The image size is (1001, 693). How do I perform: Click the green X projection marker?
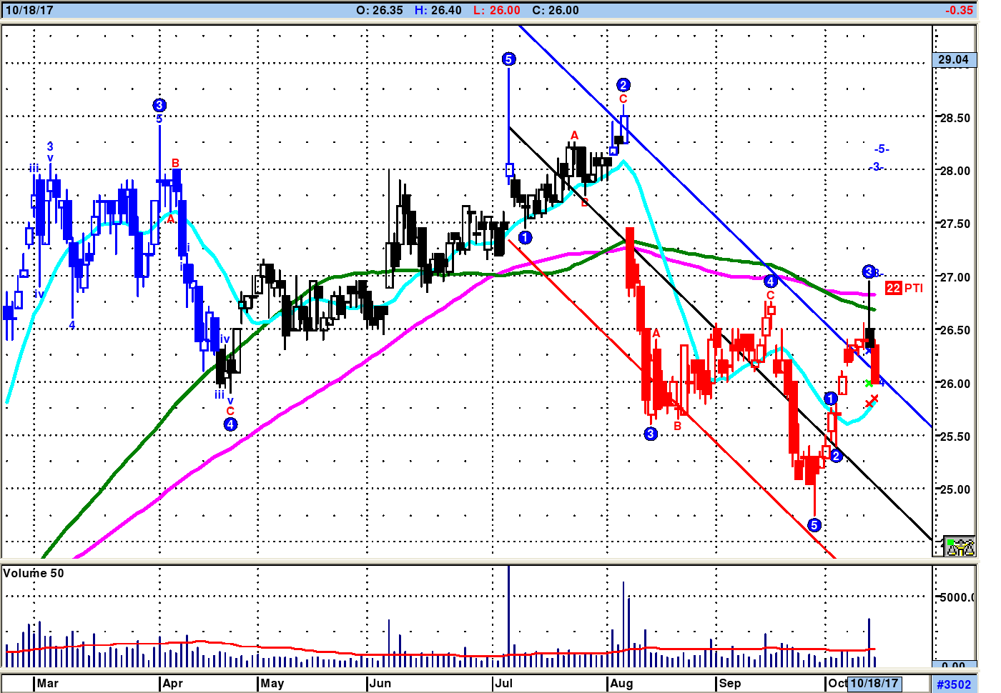[869, 384]
